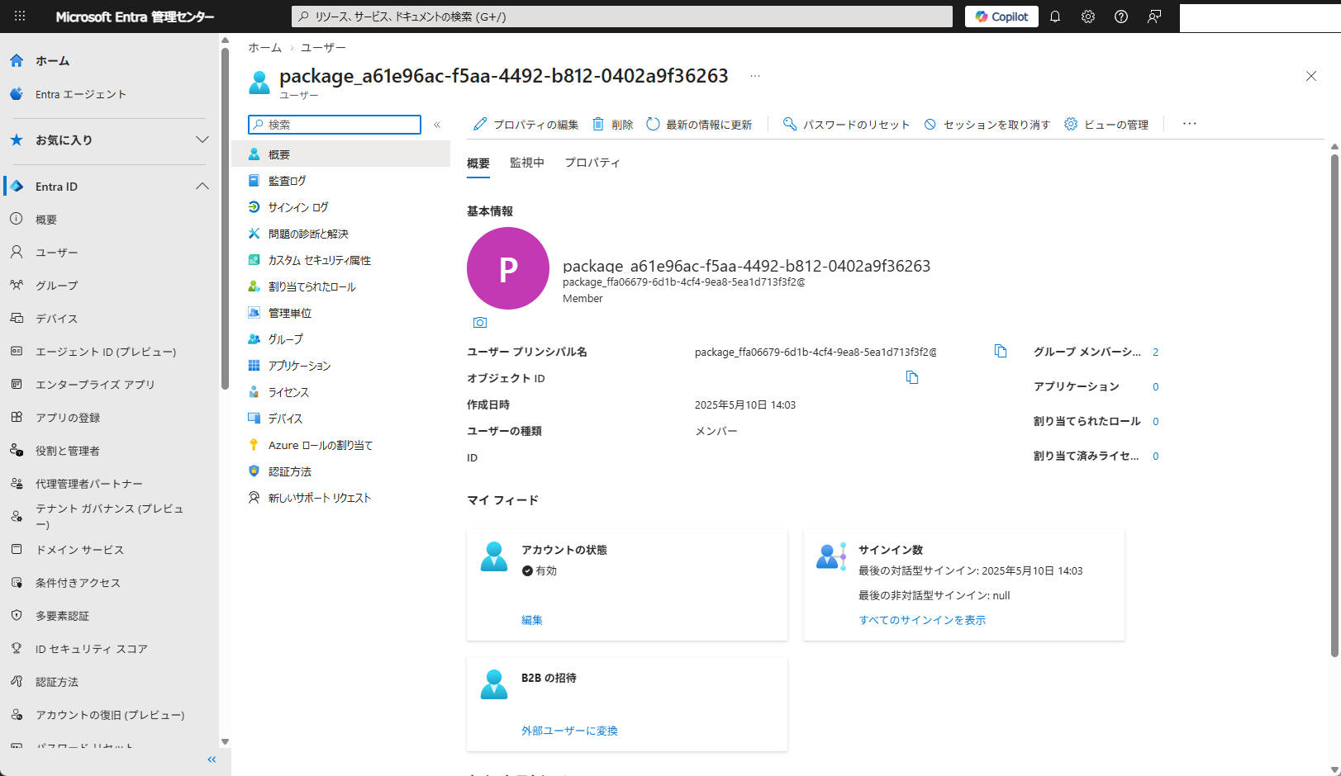Viewport: 1341px width, 776px height.
Task: Open the Copilot assistant
Action: 1001,17
